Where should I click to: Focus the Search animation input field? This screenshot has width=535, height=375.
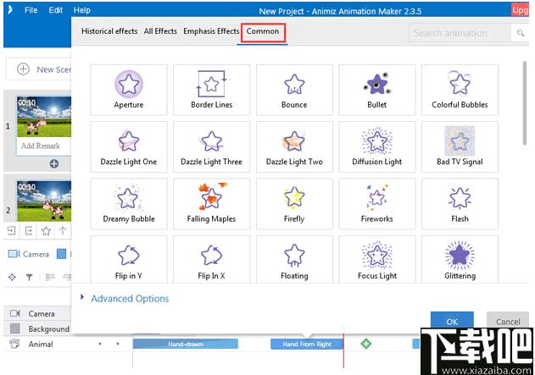point(460,33)
